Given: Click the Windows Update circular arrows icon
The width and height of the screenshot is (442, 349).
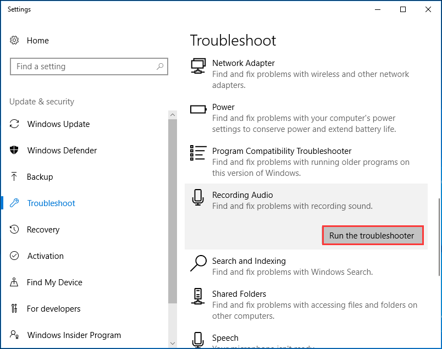Looking at the screenshot, I should click(15, 124).
